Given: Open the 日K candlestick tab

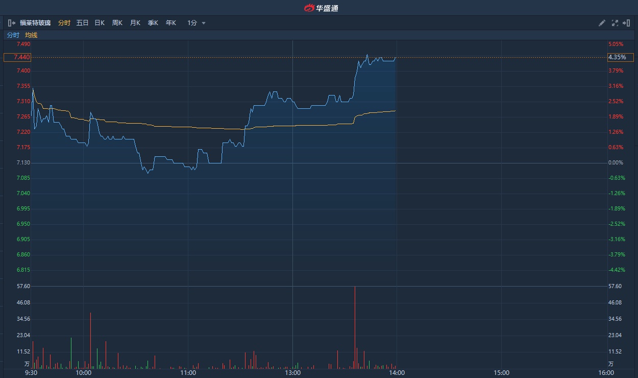Looking at the screenshot, I should [100, 23].
